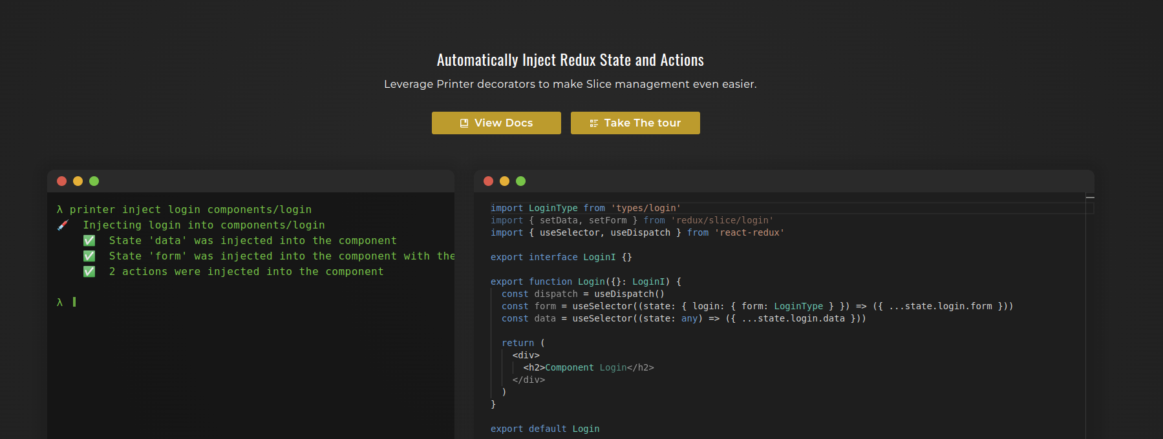Click the check mark beside 2 actions line
The width and height of the screenshot is (1163, 439).
(89, 271)
